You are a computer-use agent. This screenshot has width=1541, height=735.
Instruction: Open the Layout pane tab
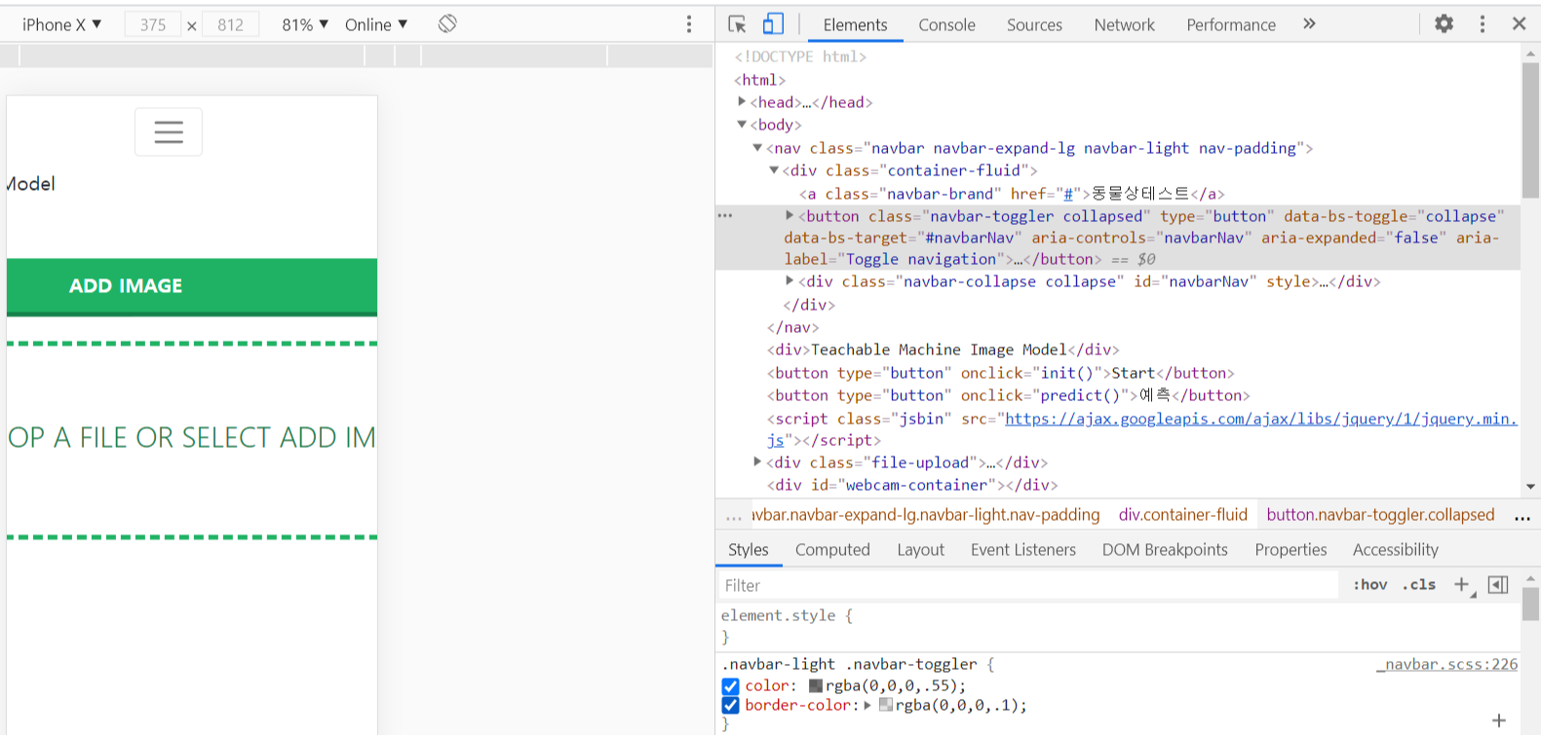pos(920,550)
